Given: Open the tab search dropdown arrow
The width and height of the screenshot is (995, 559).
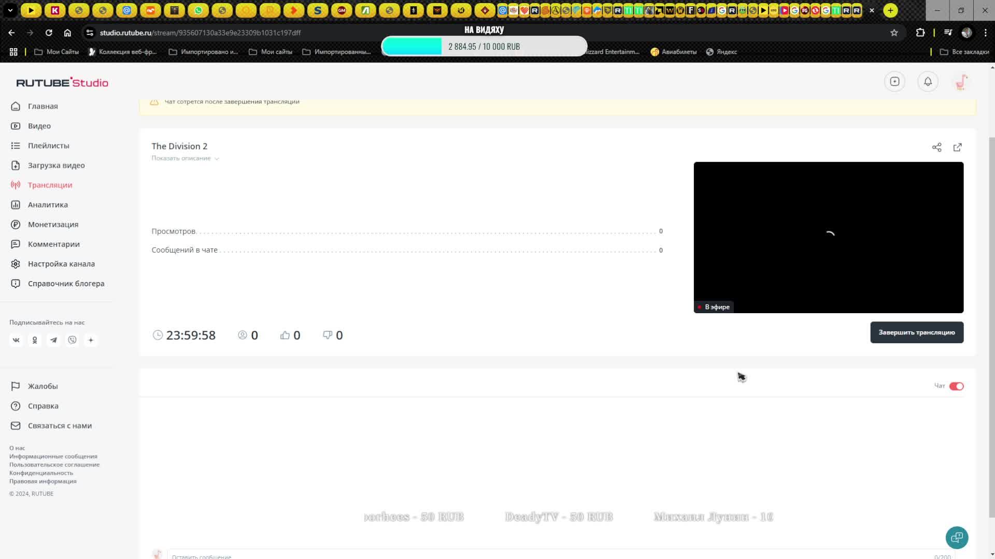Looking at the screenshot, I should point(10,10).
